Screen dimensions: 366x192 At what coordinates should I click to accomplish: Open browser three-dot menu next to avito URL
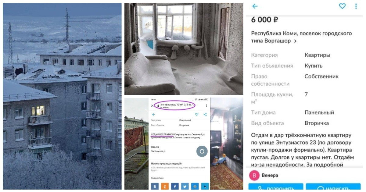[x=206, y=106]
